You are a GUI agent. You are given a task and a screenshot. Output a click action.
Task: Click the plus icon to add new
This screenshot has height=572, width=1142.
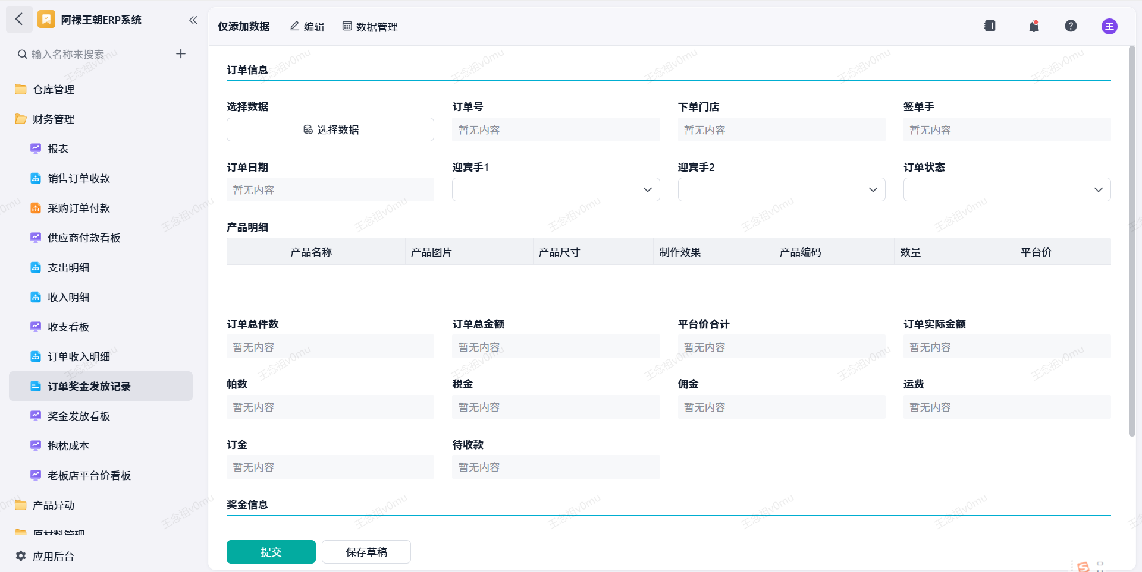point(181,54)
